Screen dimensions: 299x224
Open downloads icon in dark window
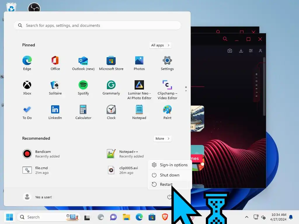point(241,51)
